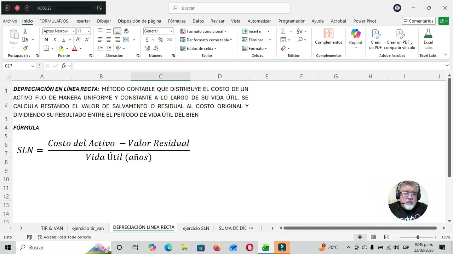
Task: Increase font size icon
Action: pyautogui.click(x=79, y=40)
